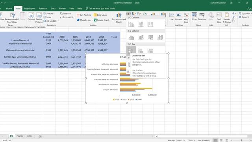Insert a SmartArt graphic
Screen dimensions: 252x142
(x=65, y=13)
